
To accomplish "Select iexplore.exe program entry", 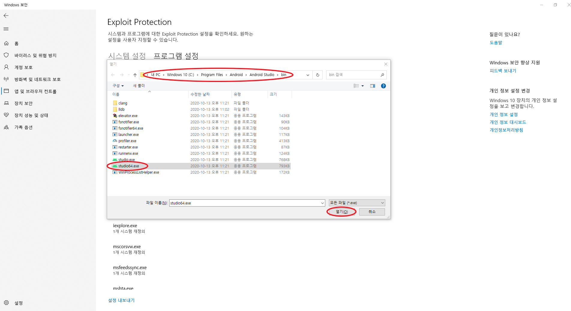I will (x=129, y=228).
